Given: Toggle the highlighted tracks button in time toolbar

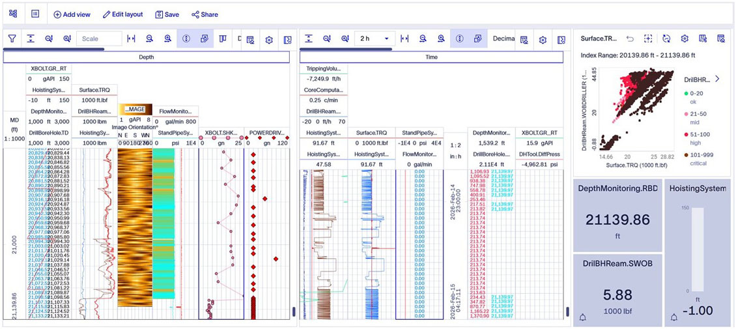Looking at the screenshot, I should tap(478, 39).
